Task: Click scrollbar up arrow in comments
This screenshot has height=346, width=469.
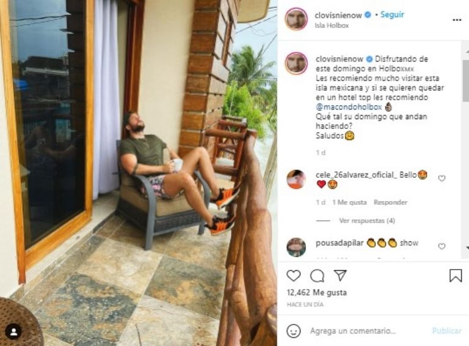Action: click(467, 52)
